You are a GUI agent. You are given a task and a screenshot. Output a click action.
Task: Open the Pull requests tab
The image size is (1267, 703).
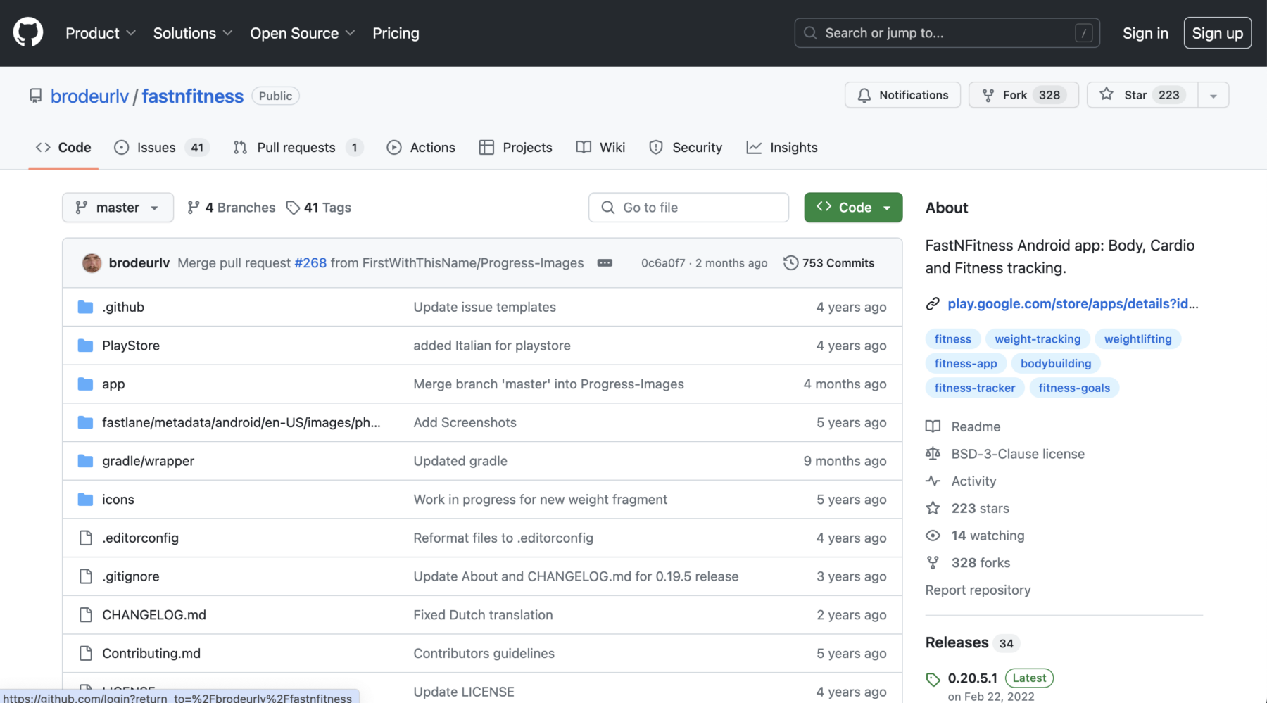tap(297, 148)
